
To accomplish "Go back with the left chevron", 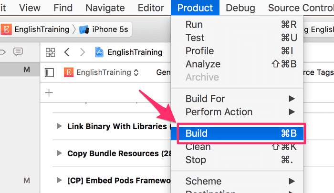I will tap(67, 52).
